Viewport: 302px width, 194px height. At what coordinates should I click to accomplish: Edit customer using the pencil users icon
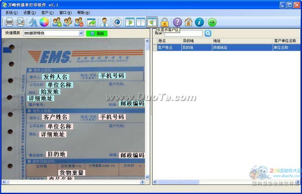click(x=68, y=22)
